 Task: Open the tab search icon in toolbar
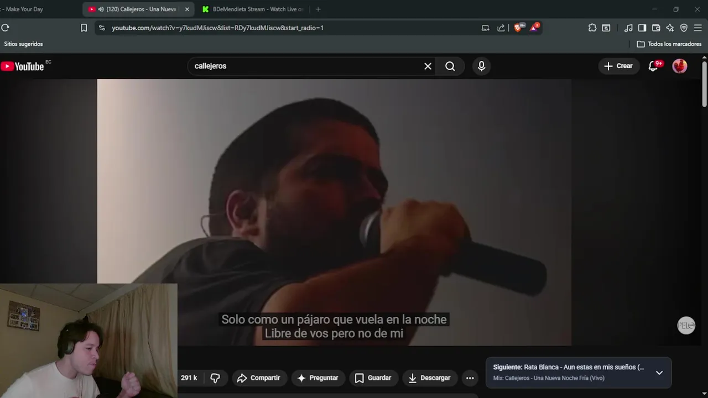(x=606, y=28)
